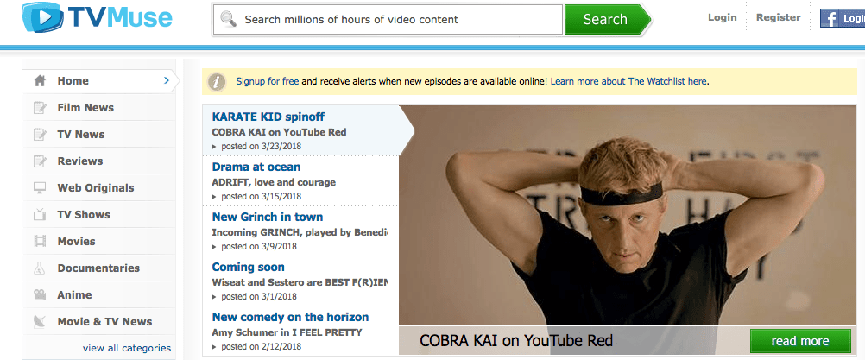Click 'posted on 3/15/2018' date text
This screenshot has width=865, height=360.
click(x=262, y=197)
